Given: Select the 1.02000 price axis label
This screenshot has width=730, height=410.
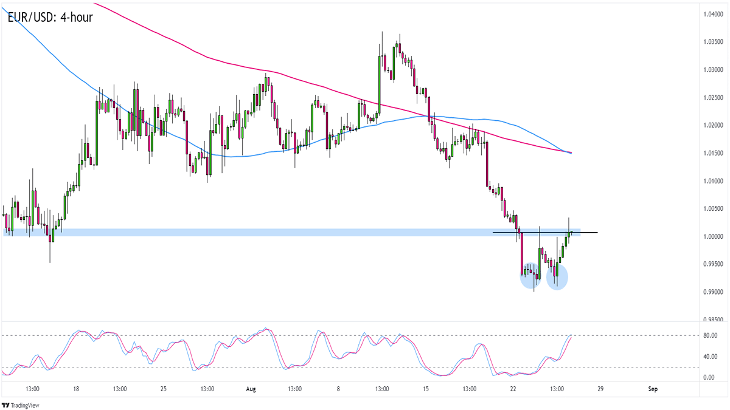Looking at the screenshot, I should (x=713, y=125).
